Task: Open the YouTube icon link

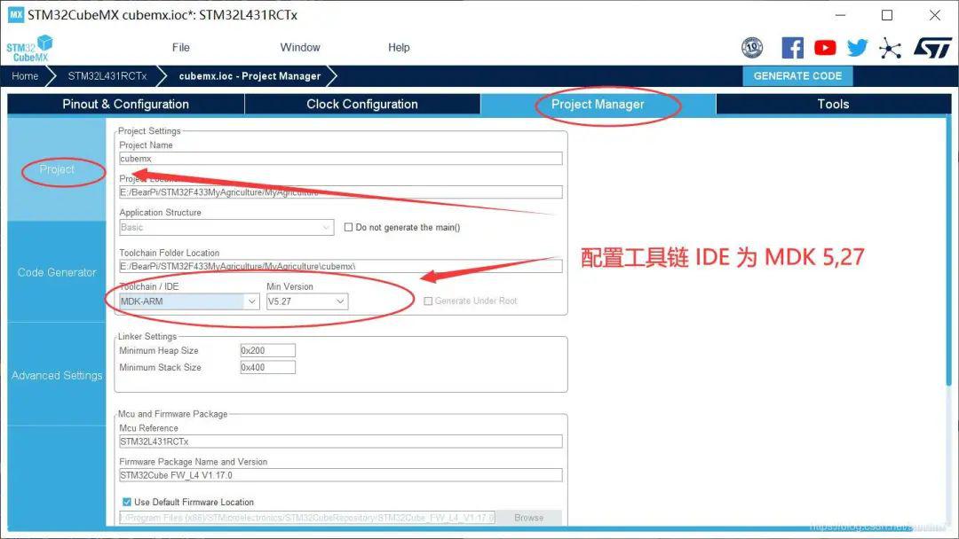Action: [825, 48]
